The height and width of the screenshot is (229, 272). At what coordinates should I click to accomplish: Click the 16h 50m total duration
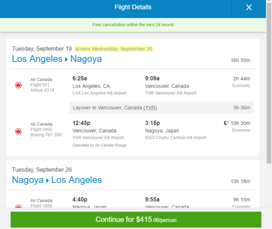(x=240, y=60)
